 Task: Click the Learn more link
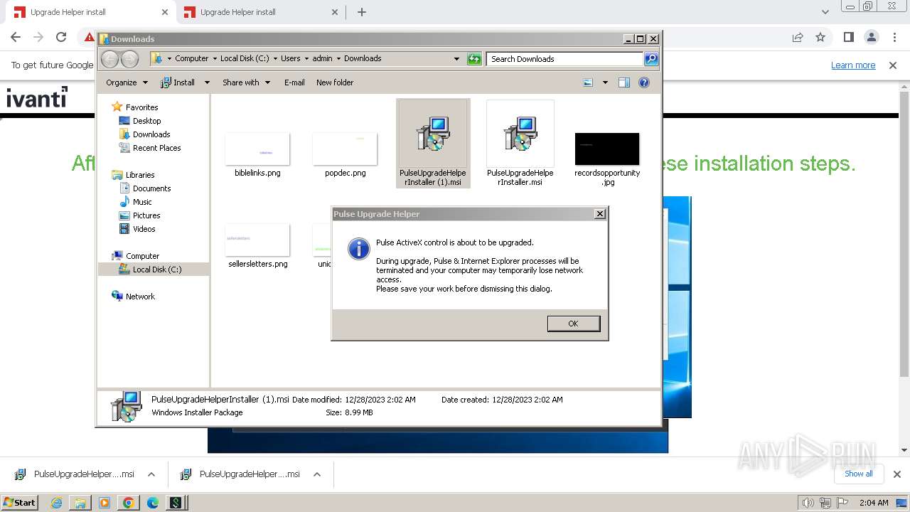point(853,65)
